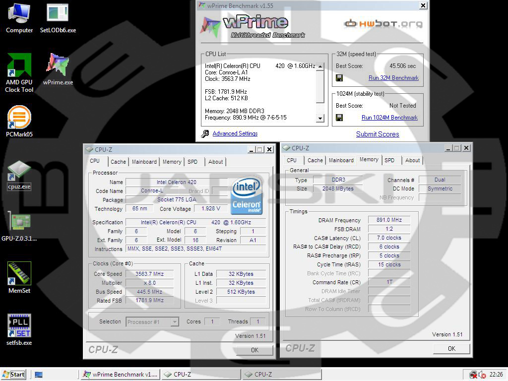
Task: Switch to About tab in right CPU-Z
Action: 412,160
